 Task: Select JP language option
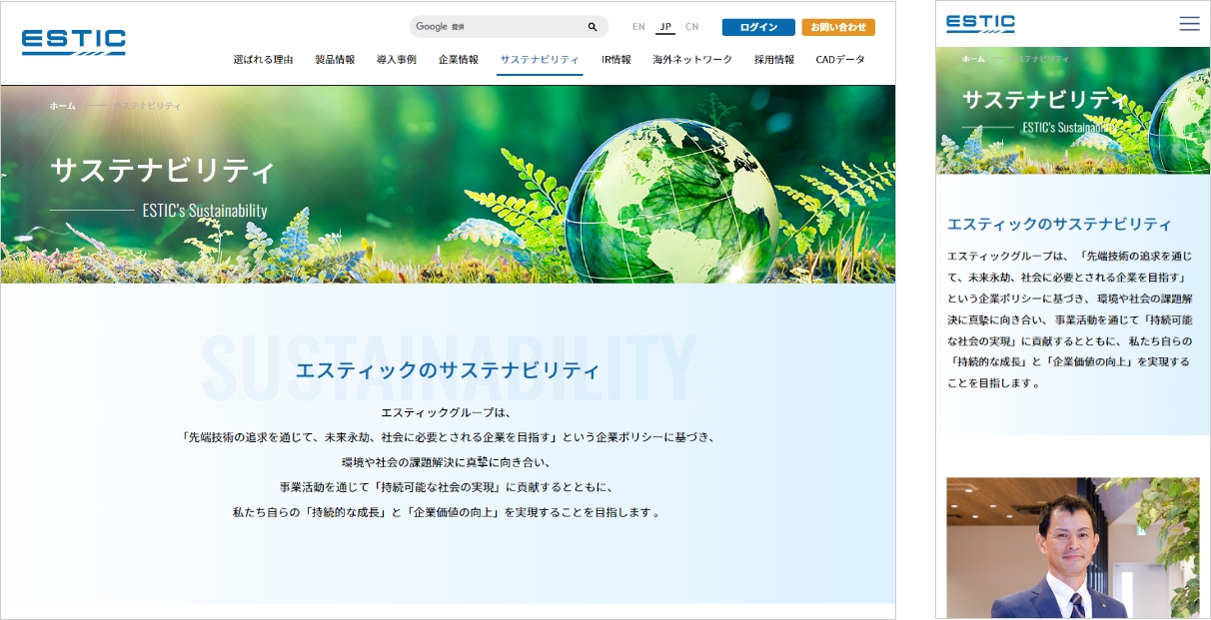tap(665, 27)
